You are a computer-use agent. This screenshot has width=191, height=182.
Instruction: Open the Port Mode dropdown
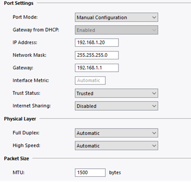(116, 17)
